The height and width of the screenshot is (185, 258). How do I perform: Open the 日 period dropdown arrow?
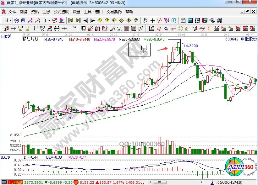tap(10, 20)
